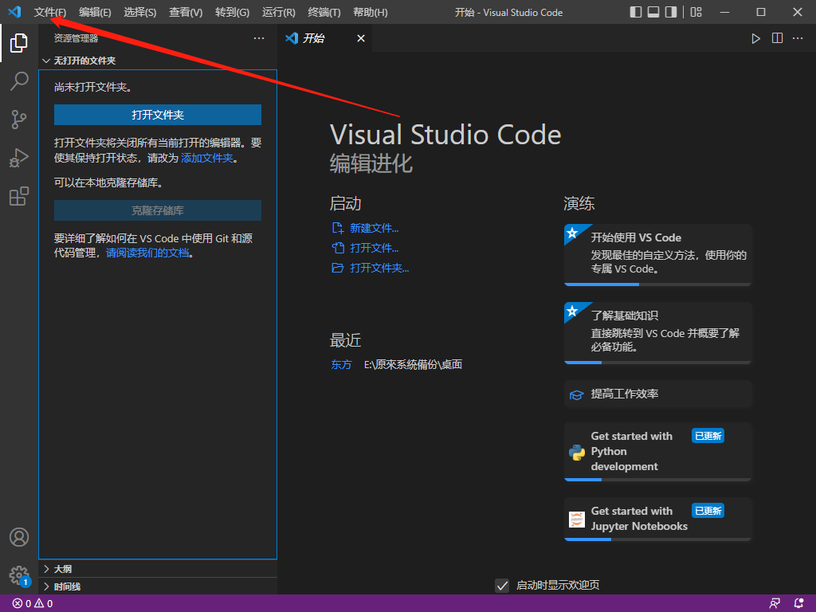Screen dimensions: 816x612
Task: Click the 打开文件... link
Action: (x=375, y=248)
